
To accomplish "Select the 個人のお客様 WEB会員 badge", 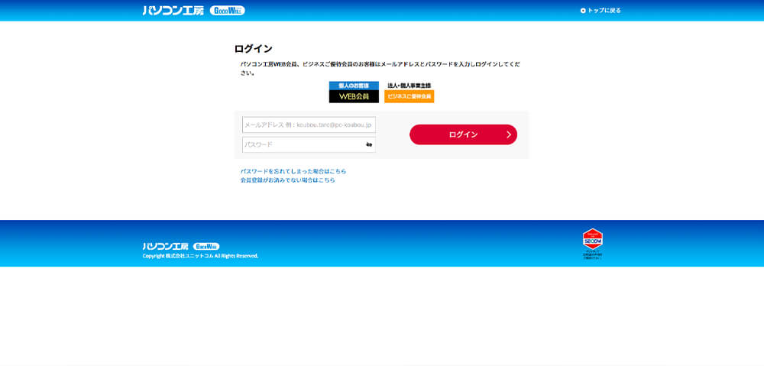I will 354,92.
